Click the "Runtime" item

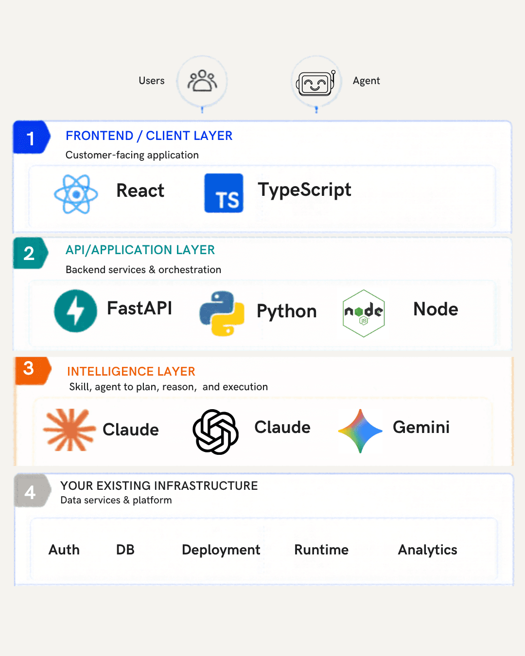click(x=321, y=550)
